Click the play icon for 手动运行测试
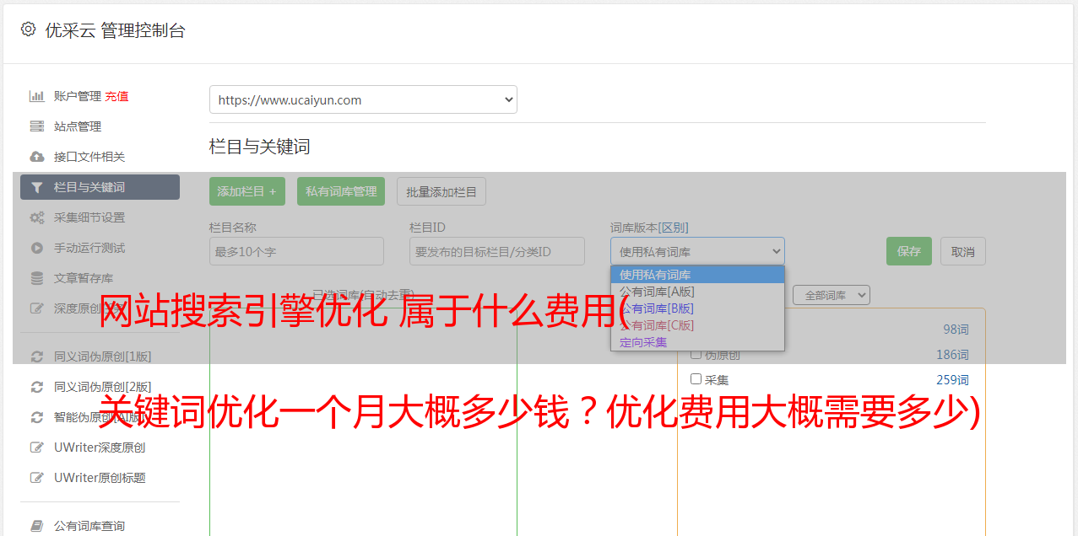The height and width of the screenshot is (536, 1078). point(37,248)
